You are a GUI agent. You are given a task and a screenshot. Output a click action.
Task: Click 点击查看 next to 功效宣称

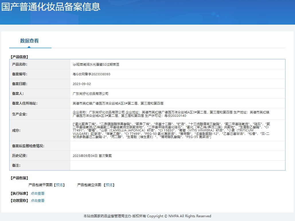pyautogui.click(x=38, y=200)
